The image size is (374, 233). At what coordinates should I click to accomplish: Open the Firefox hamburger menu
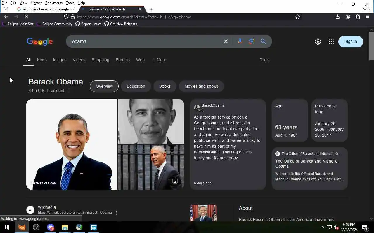click(x=368, y=17)
